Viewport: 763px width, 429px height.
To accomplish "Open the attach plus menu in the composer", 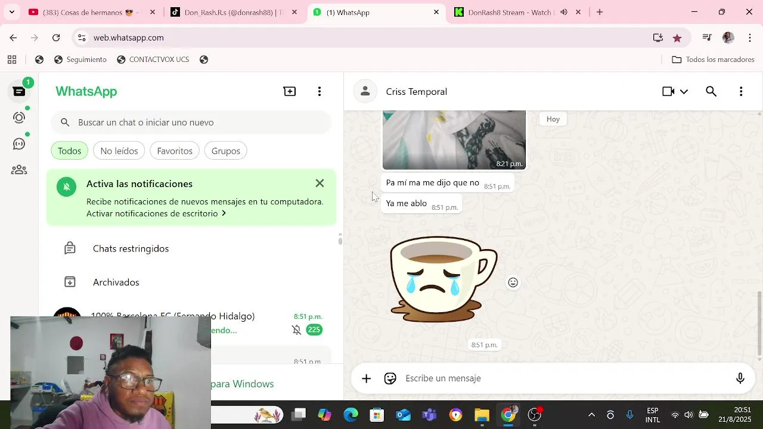I will (x=367, y=378).
